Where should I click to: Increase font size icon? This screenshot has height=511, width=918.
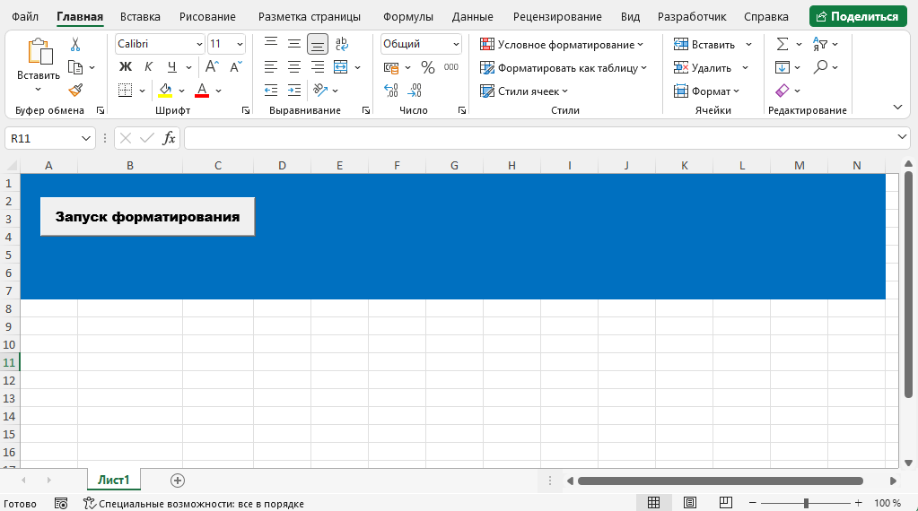[x=212, y=66]
